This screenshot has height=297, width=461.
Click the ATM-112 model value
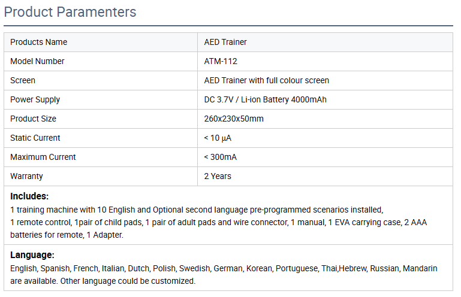point(221,61)
